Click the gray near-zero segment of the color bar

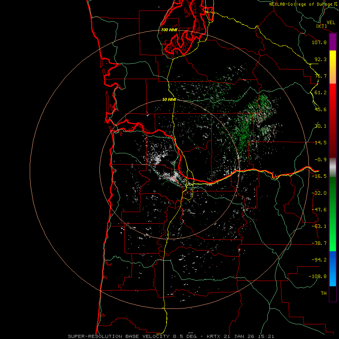333,168
